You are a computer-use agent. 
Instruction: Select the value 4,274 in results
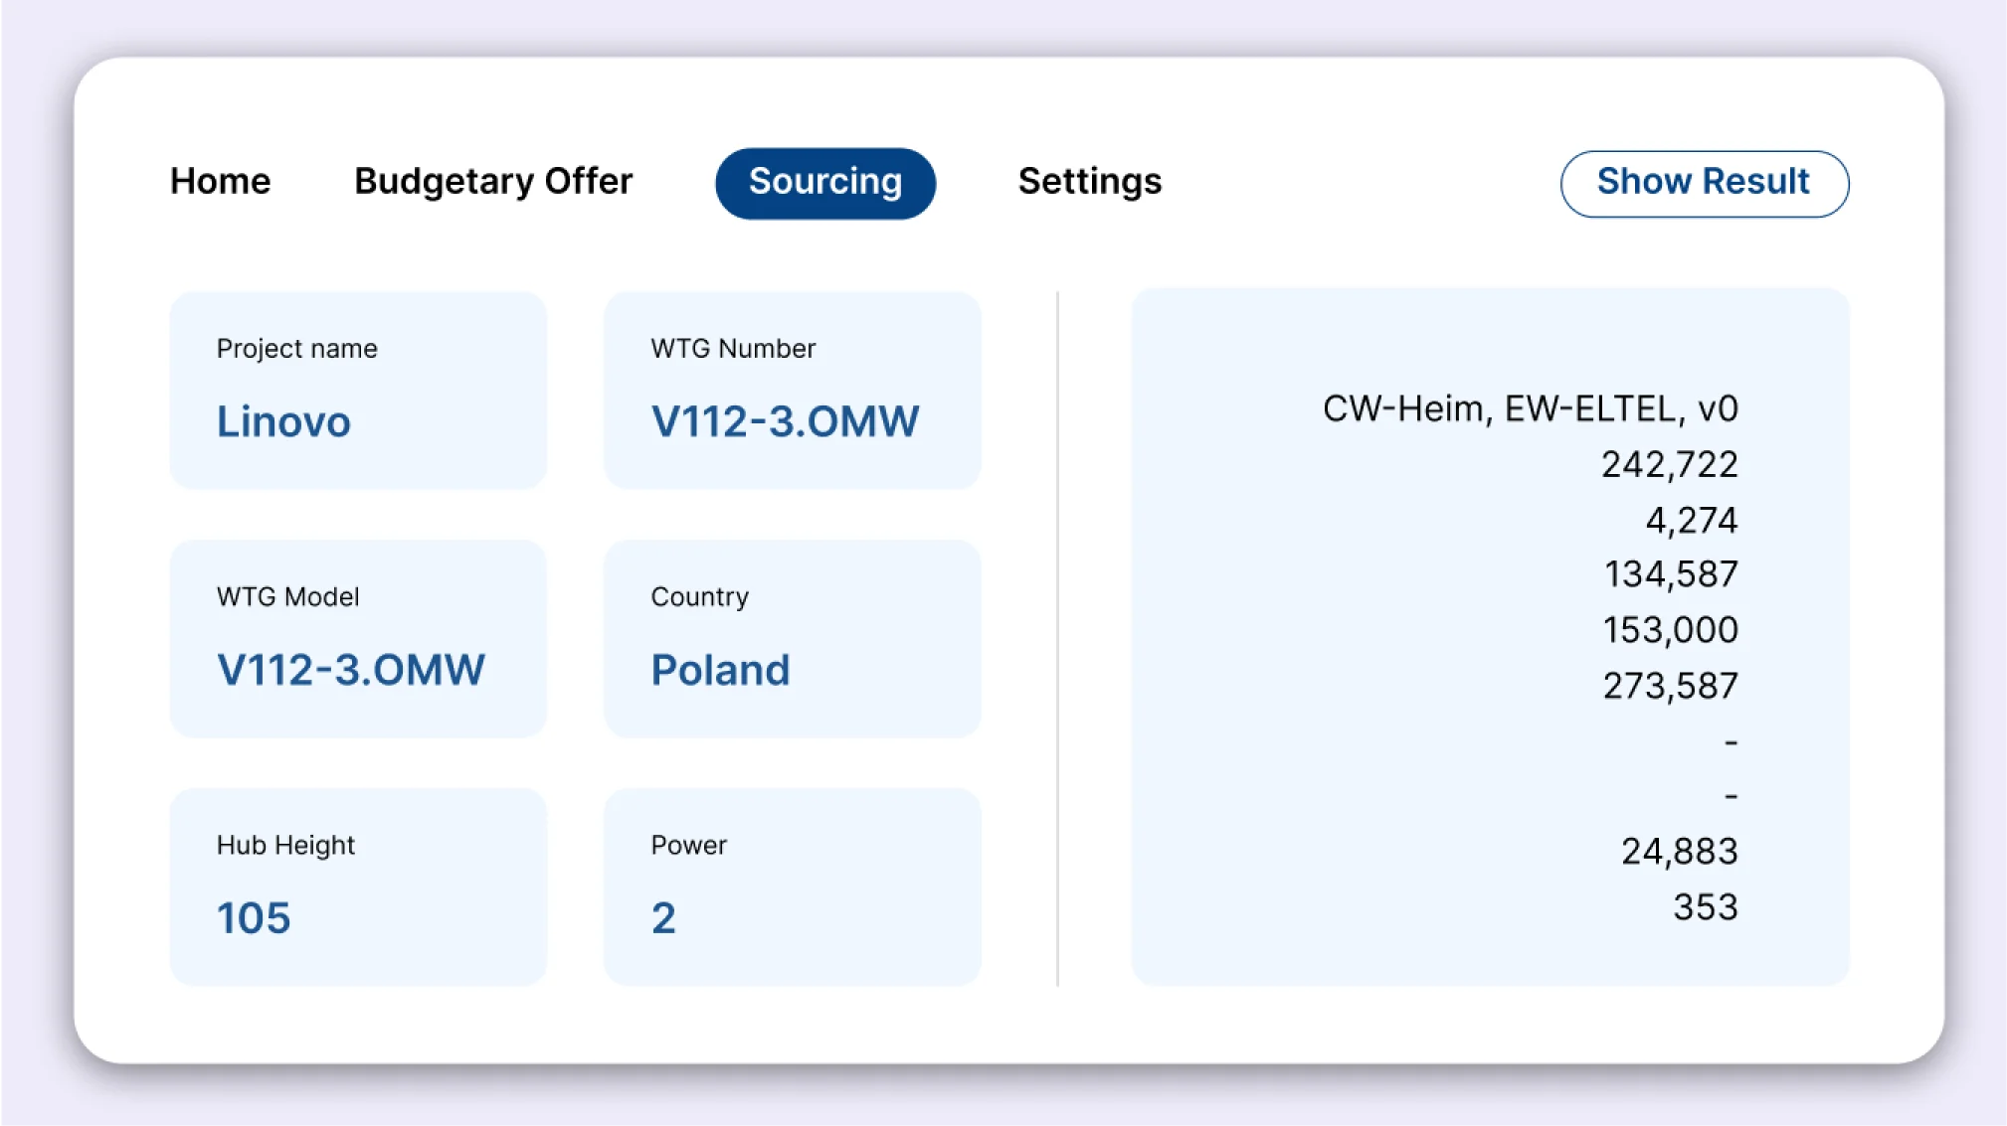1692,520
